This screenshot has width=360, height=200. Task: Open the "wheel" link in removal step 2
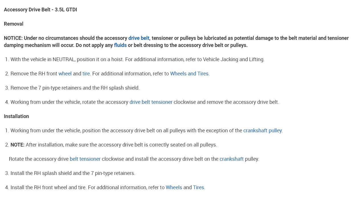coord(65,74)
